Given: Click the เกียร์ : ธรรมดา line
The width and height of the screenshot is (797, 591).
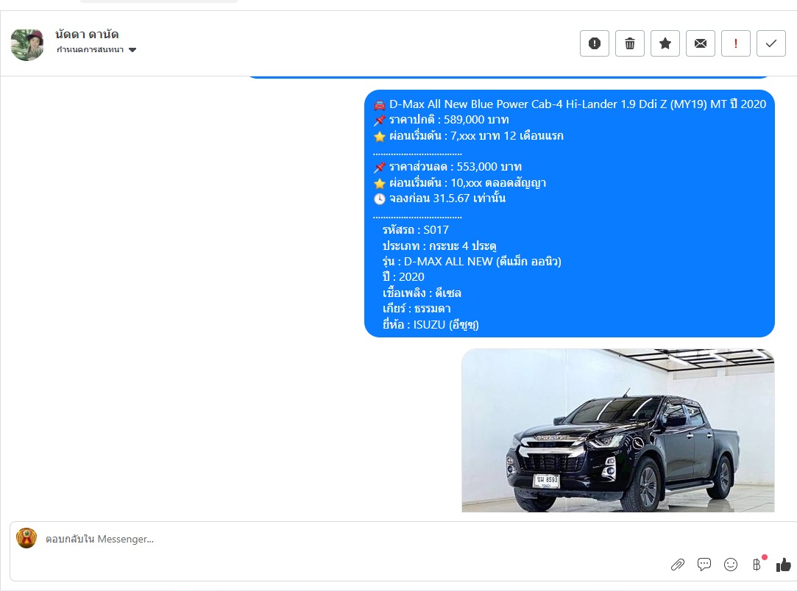Looking at the screenshot, I should pos(417,309).
